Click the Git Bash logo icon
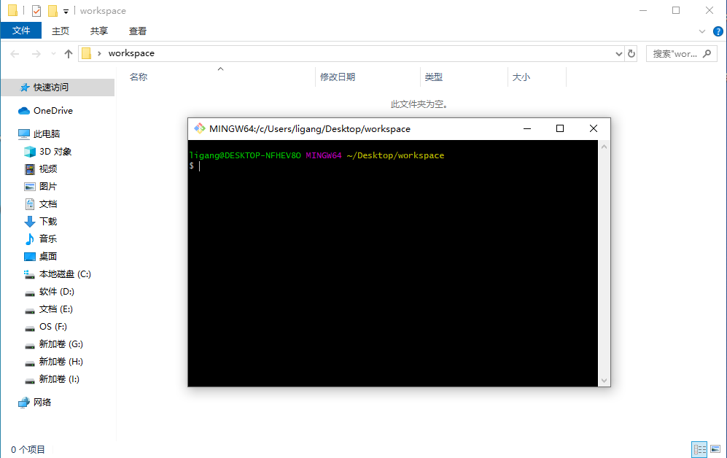 [x=199, y=128]
